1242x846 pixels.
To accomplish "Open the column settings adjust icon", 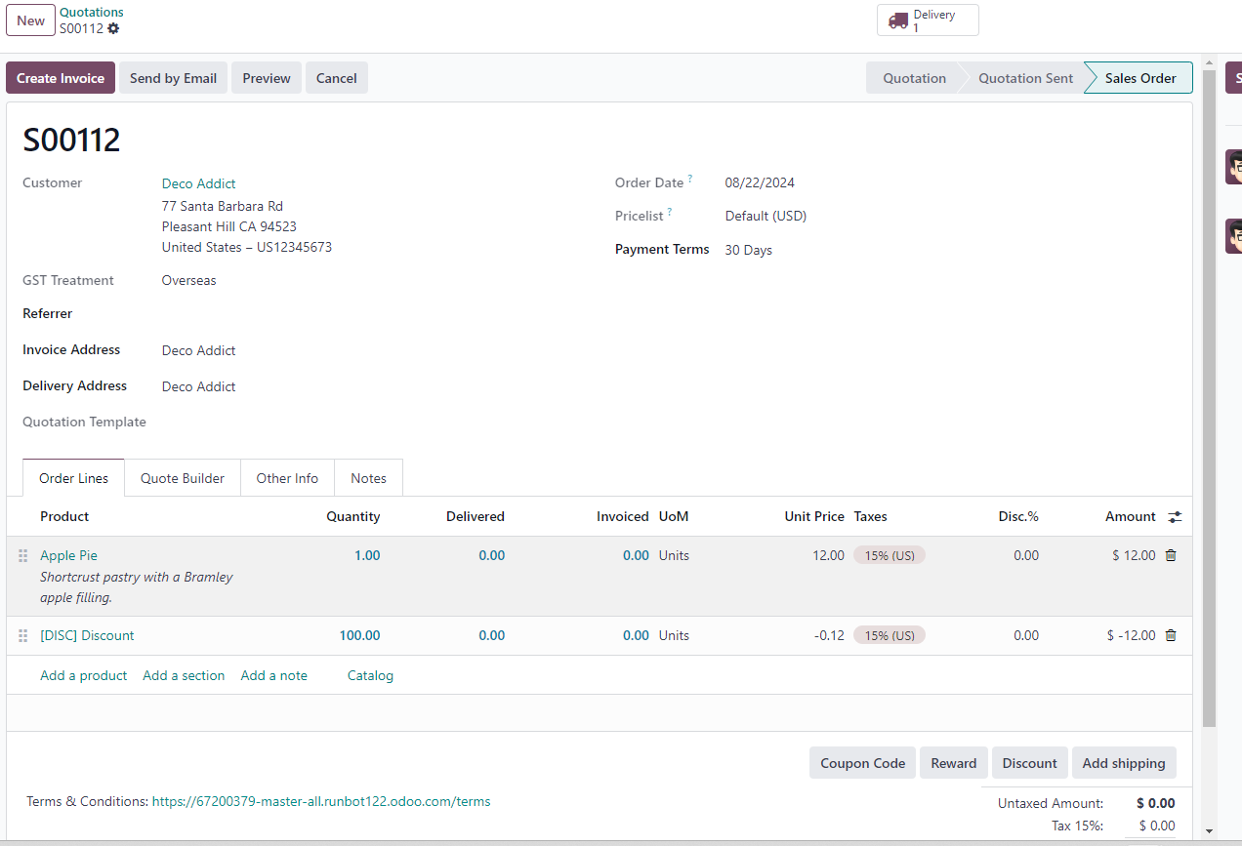I will [x=1175, y=517].
